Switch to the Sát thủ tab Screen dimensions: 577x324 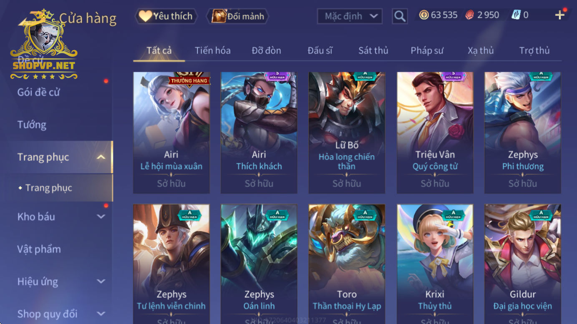373,50
